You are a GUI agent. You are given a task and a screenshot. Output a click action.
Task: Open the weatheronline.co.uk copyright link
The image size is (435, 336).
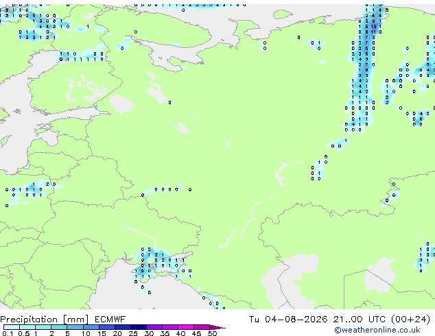coord(377,330)
